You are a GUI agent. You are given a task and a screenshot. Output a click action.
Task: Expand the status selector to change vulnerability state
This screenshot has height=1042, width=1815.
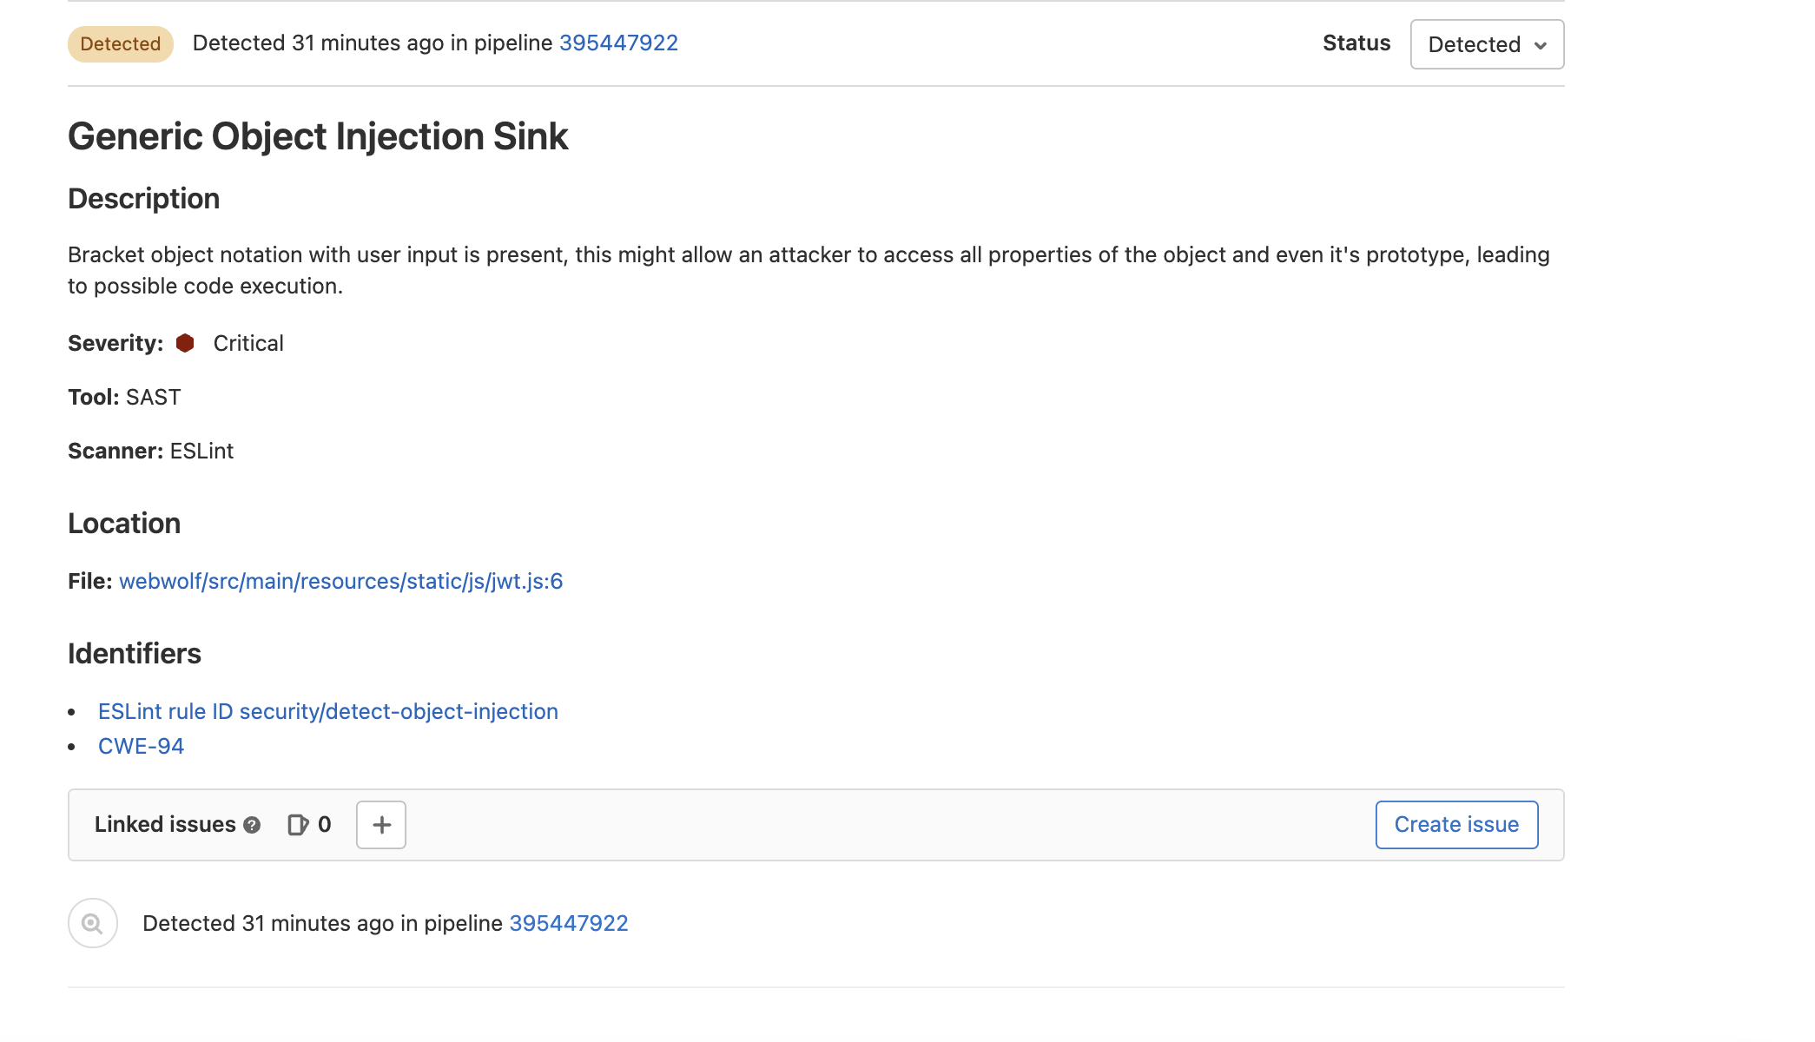(1486, 44)
